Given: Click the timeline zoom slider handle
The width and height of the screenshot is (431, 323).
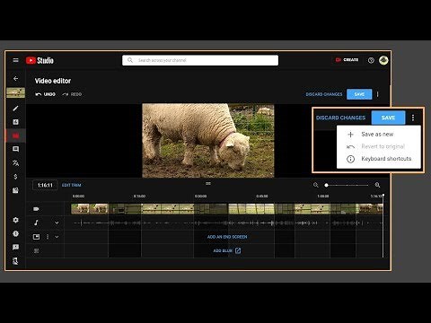Looking at the screenshot, I should [327, 185].
